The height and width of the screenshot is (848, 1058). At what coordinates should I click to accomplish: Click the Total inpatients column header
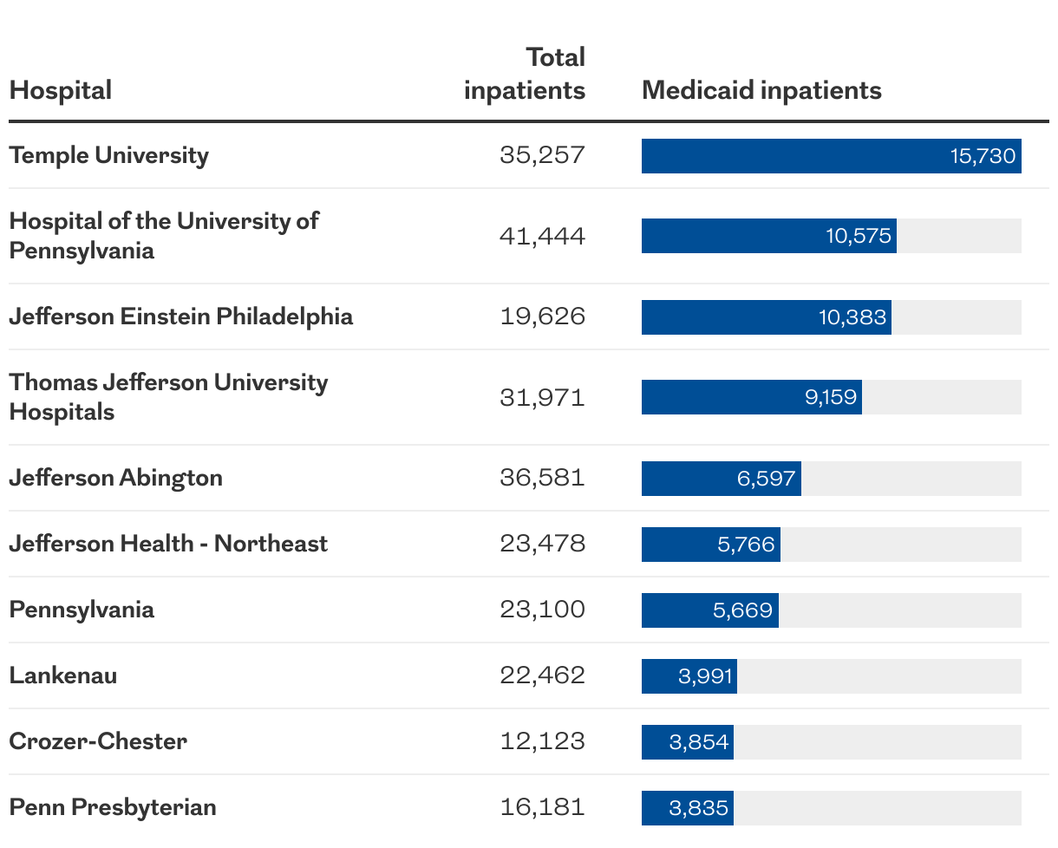pyautogui.click(x=525, y=74)
